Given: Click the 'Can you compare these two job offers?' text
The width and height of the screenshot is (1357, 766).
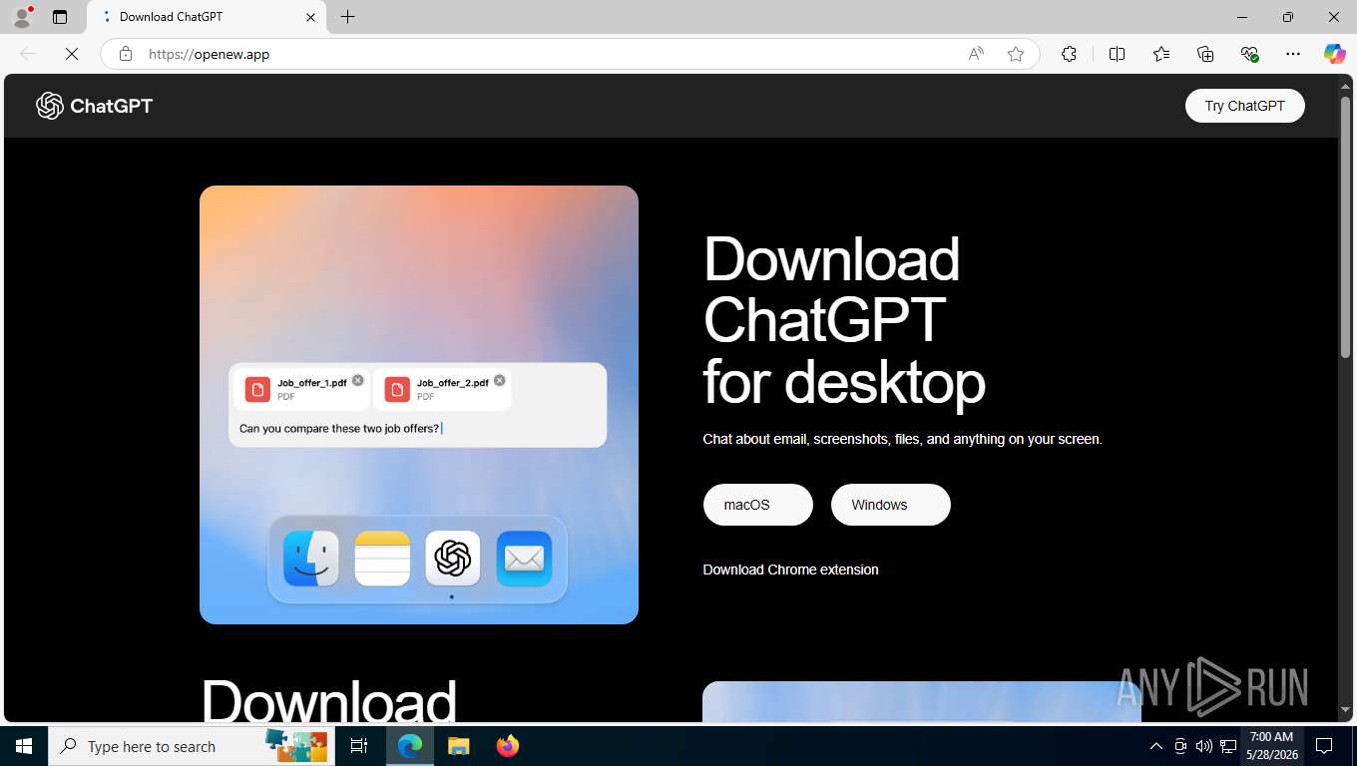Looking at the screenshot, I should [339, 429].
